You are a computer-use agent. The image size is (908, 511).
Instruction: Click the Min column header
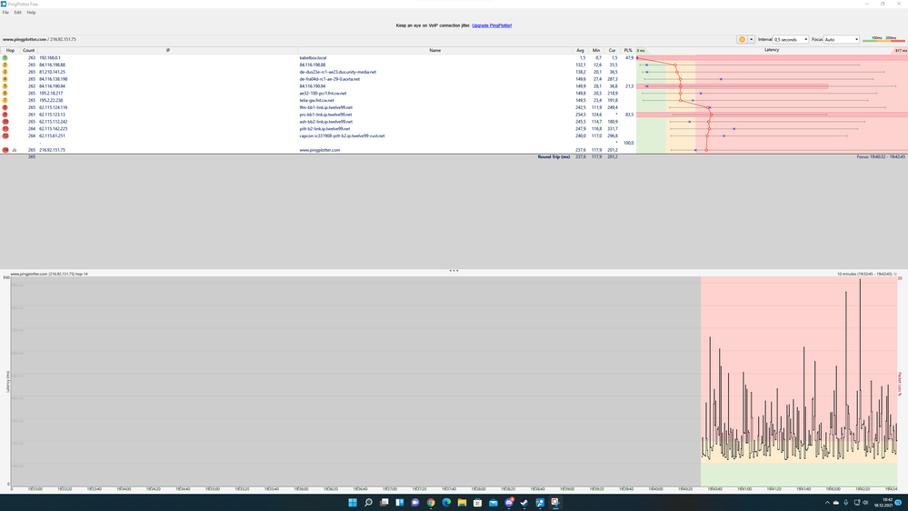[596, 50]
